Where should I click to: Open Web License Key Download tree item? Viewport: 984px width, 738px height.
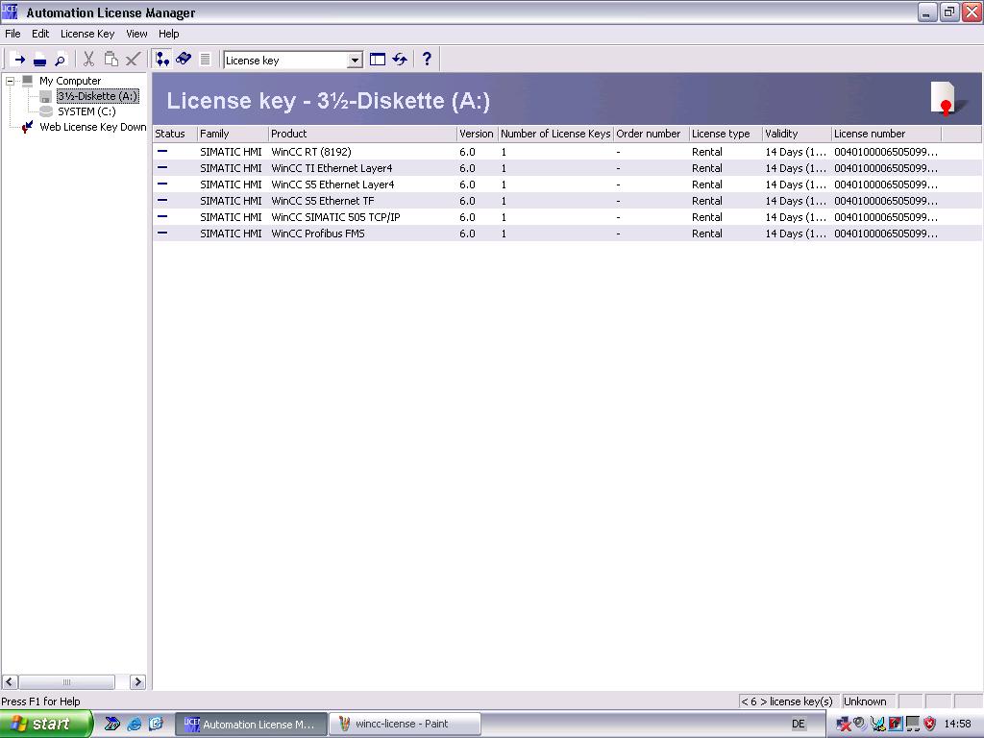pyautogui.click(x=92, y=127)
